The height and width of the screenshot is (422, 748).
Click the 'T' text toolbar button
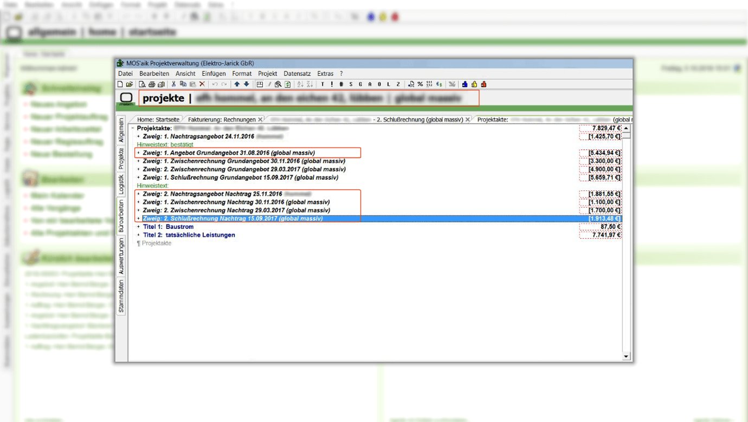[323, 84]
